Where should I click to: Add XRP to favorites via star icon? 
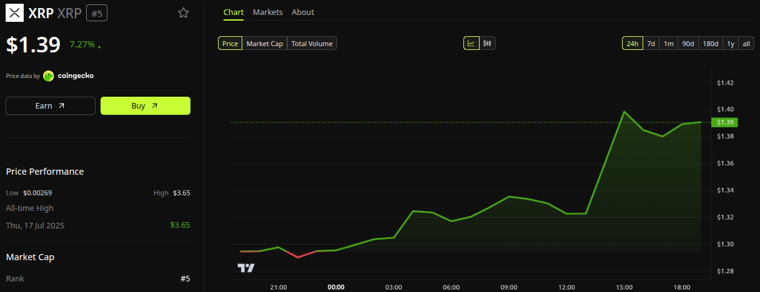pyautogui.click(x=184, y=13)
